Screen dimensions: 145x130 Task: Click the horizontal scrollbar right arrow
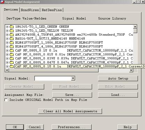tap(131, 70)
